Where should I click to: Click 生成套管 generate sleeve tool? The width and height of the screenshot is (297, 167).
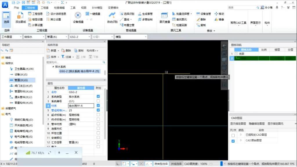point(146,14)
